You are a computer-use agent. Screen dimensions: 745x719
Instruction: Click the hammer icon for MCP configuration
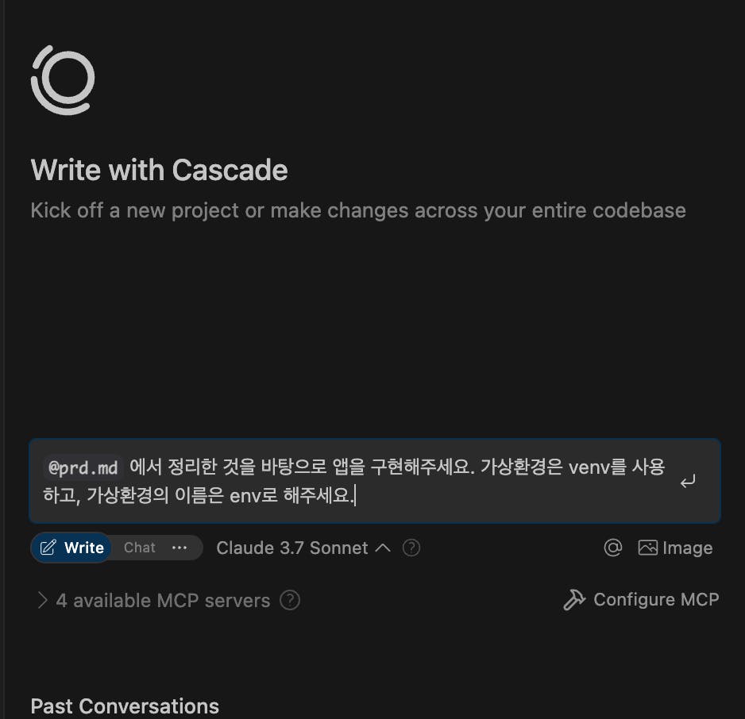574,600
